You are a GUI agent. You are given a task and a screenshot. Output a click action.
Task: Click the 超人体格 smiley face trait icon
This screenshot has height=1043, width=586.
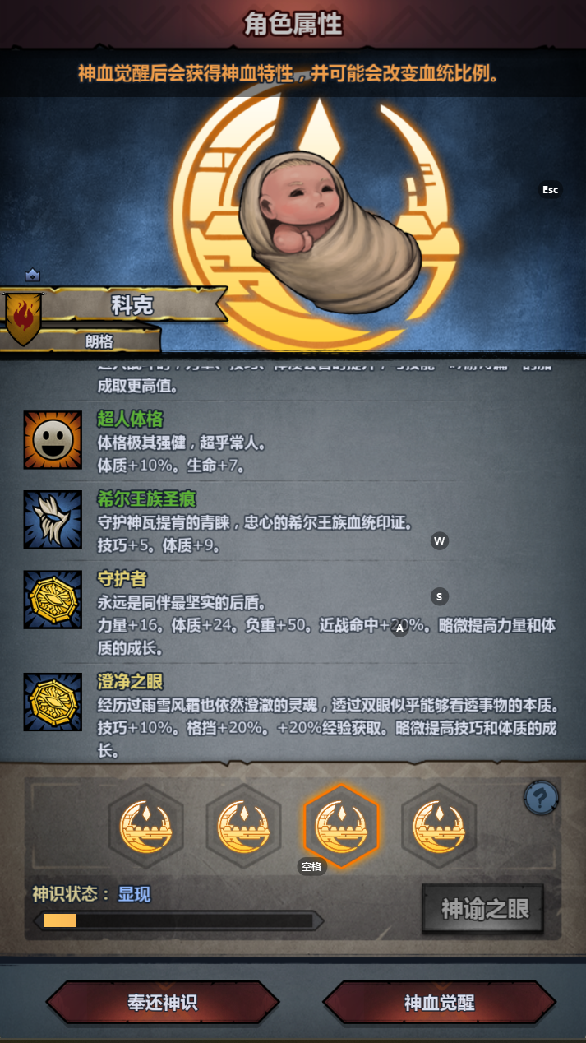pyautogui.click(x=53, y=440)
